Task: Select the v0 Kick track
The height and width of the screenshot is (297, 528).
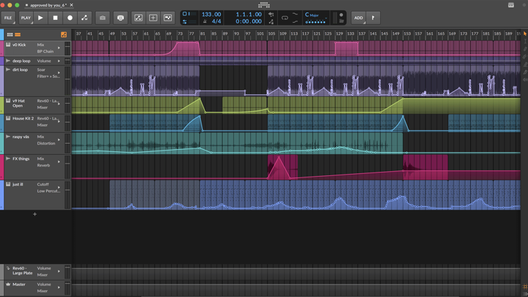Action: [19, 45]
